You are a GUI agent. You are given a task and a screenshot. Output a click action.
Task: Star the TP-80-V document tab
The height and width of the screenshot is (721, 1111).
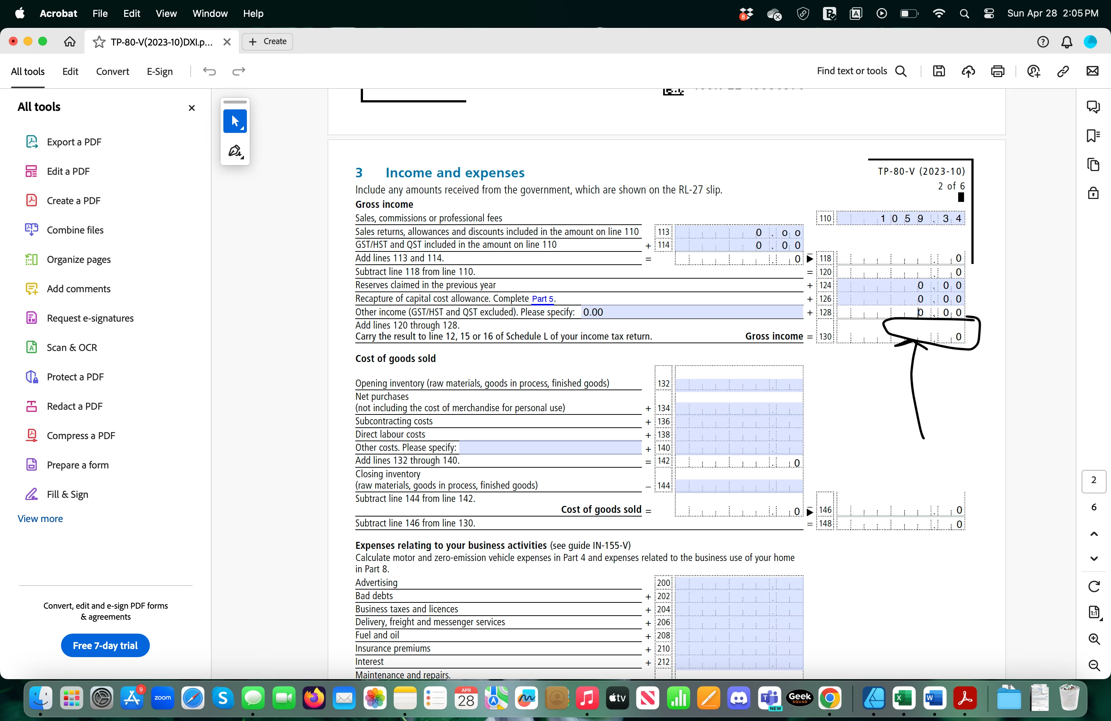tap(99, 42)
